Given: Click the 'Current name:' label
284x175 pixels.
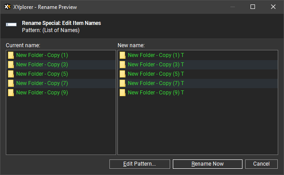Looking at the screenshot, I should tap(23, 45).
